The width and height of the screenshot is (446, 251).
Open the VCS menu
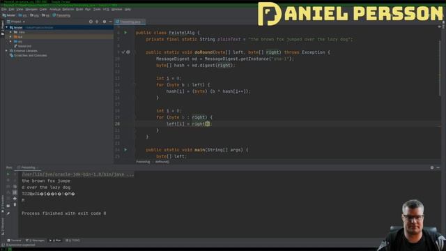click(106, 9)
